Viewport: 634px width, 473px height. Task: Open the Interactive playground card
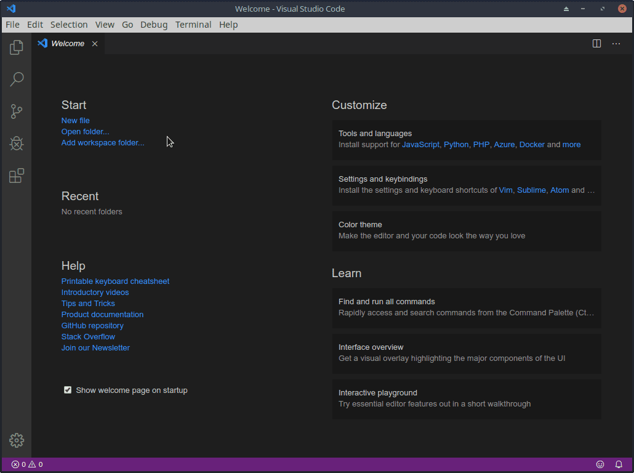pyautogui.click(x=467, y=399)
